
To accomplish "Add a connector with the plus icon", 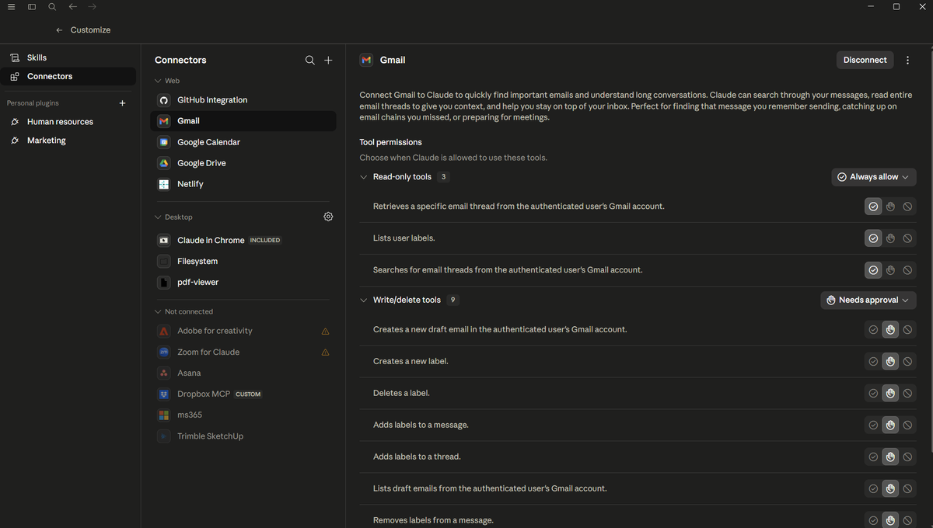I will (328, 60).
